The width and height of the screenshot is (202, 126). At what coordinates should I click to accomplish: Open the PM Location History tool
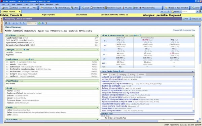pyautogui.click(x=147, y=8)
